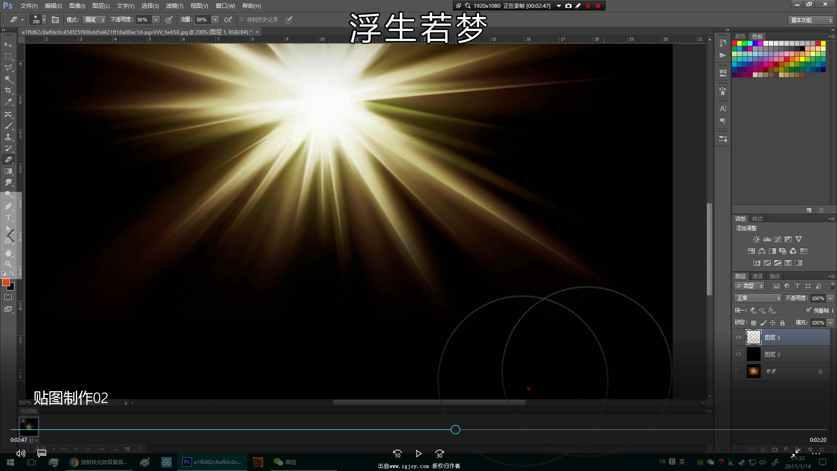Hide 图层 1 layer visibility

point(738,337)
